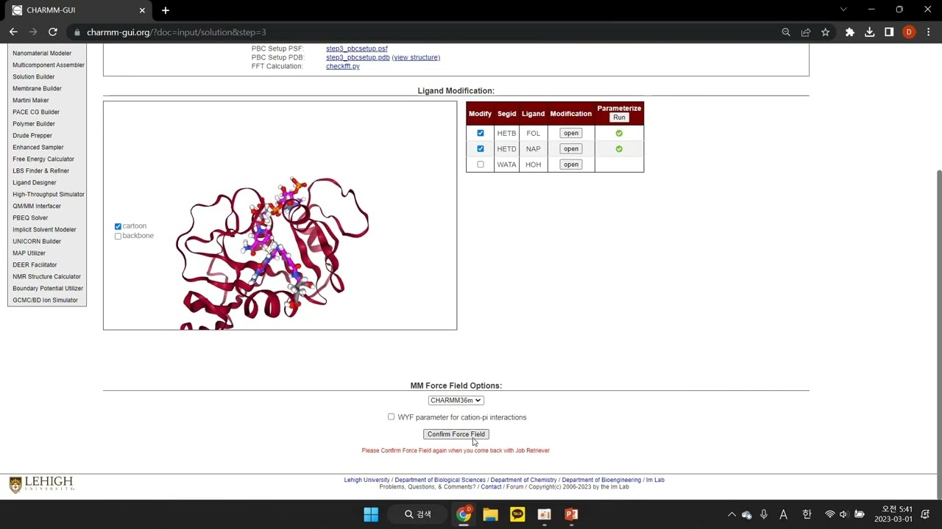Open checkfft.py link
This screenshot has width=942, height=529.
[x=343, y=66]
